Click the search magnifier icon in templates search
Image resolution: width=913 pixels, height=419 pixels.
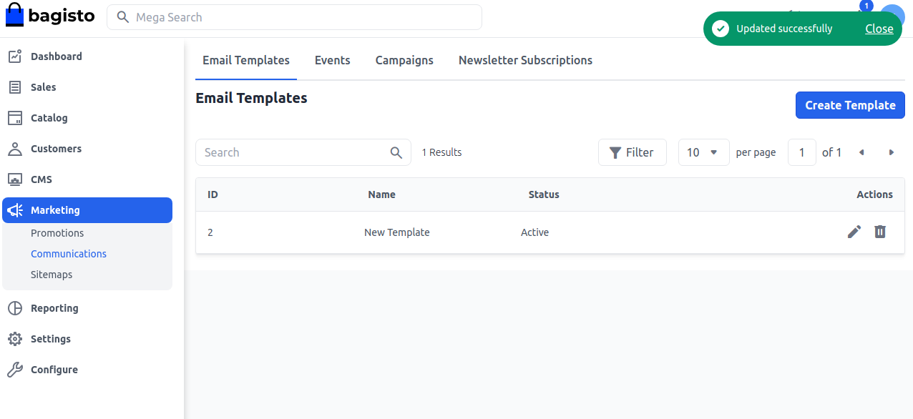pyautogui.click(x=396, y=152)
